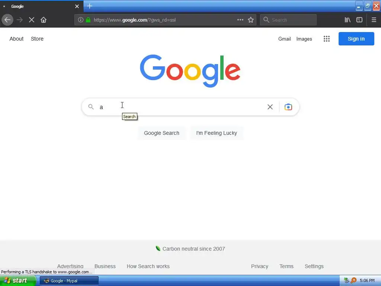Open the Library icon in toolbar
The width and height of the screenshot is (381, 286).
click(348, 20)
